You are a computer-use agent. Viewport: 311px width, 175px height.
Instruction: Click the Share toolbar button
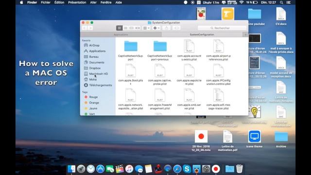pyautogui.click(x=166, y=28)
